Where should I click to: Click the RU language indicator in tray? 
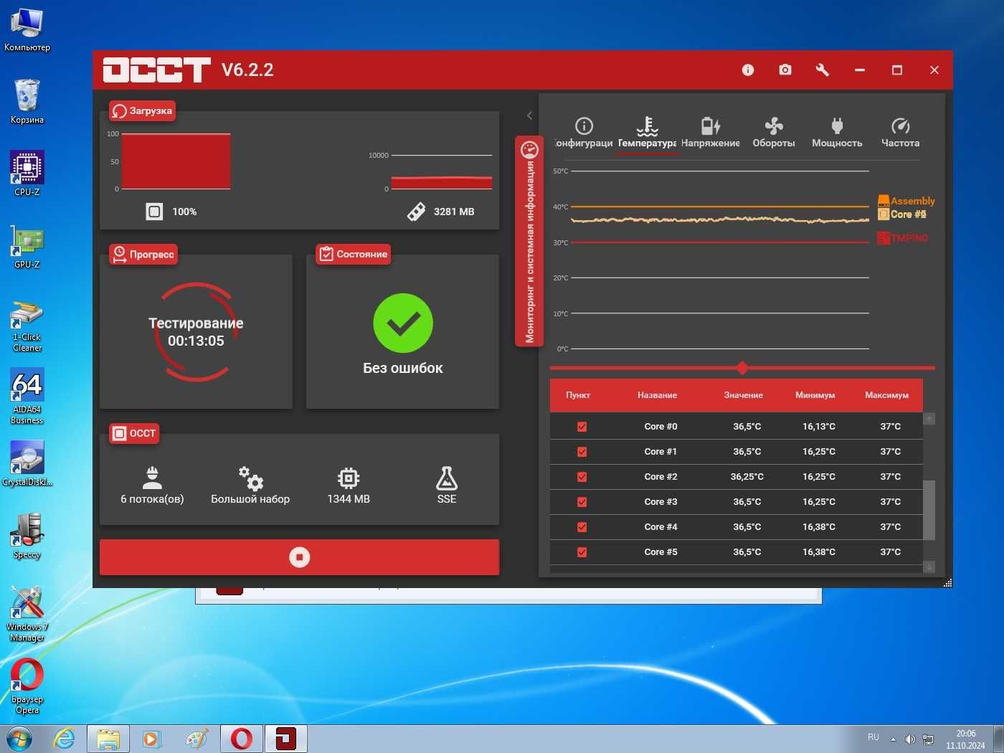pos(873,737)
